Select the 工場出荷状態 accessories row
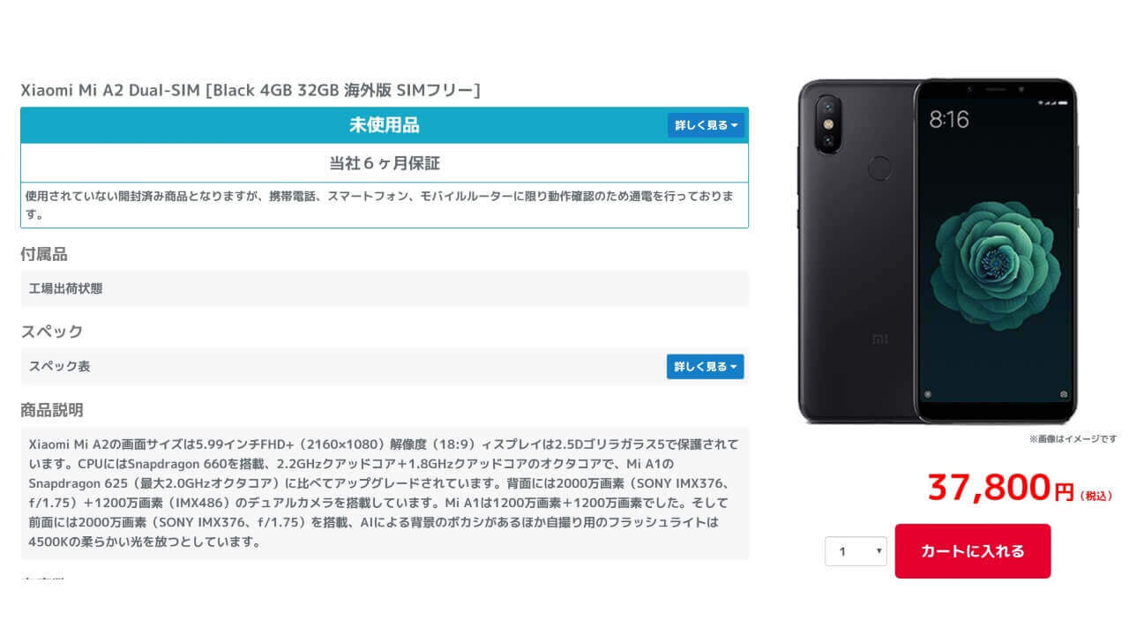This screenshot has width=1129, height=635. click(x=385, y=288)
